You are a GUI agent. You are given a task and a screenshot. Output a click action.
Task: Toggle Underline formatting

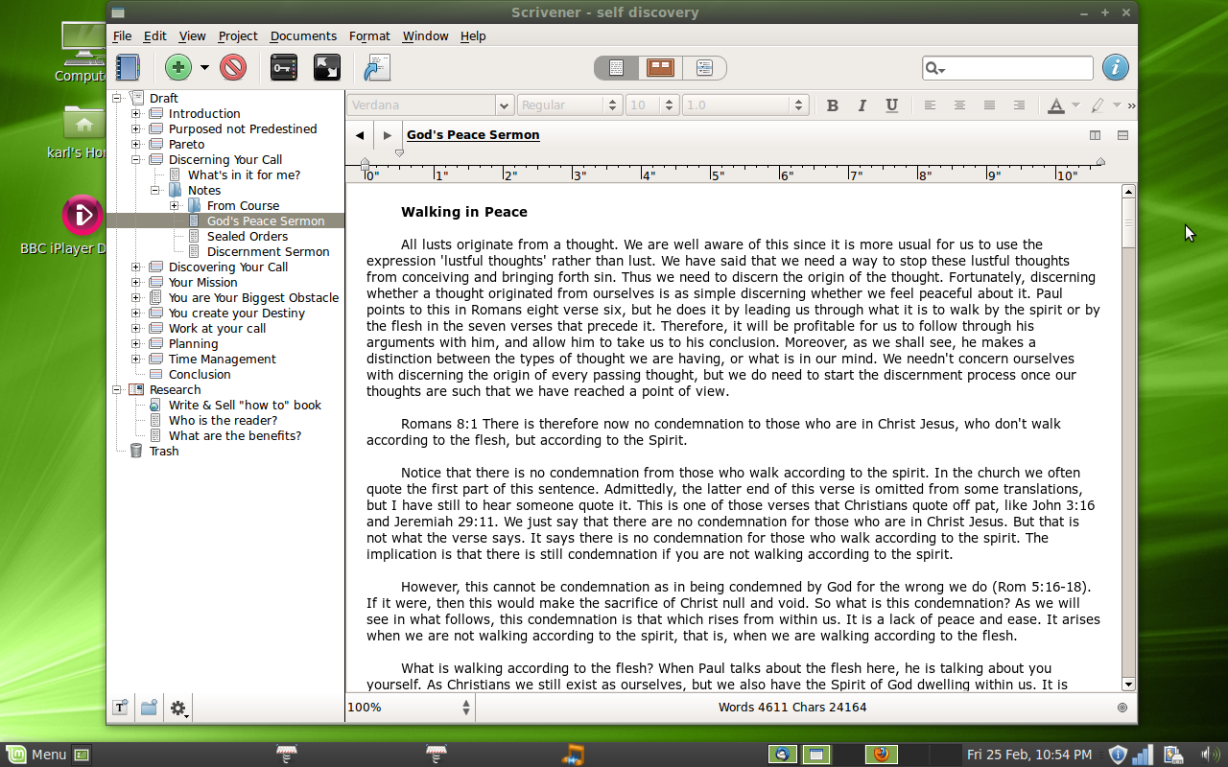[891, 105]
